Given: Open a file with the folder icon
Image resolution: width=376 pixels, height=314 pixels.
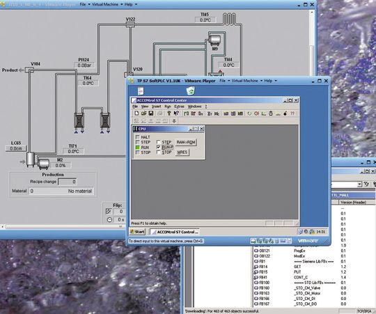Looking at the screenshot, I should [x=143, y=113].
